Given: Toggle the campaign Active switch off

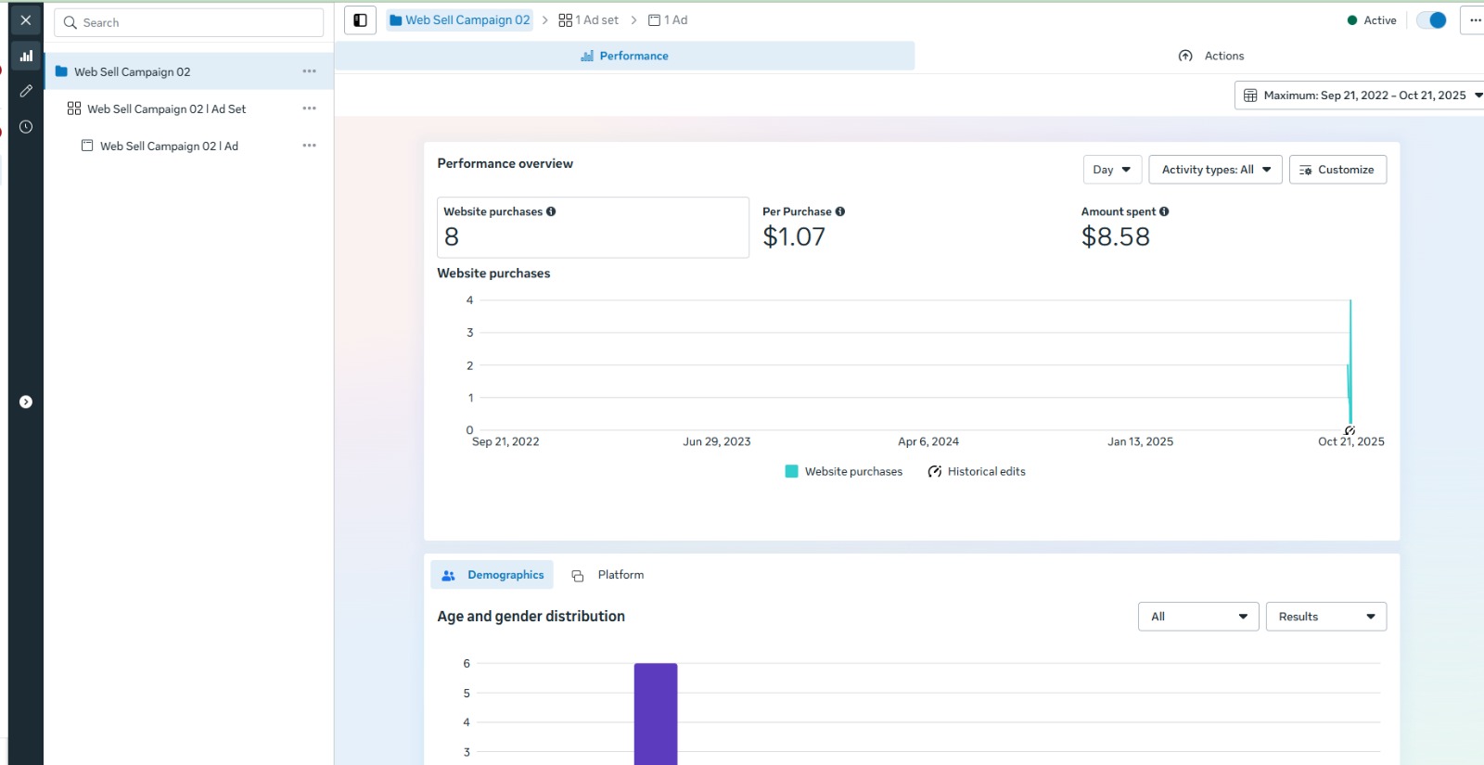Looking at the screenshot, I should [x=1431, y=20].
